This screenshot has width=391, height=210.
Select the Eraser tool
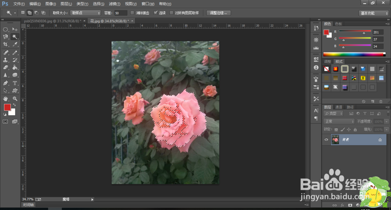5,67
